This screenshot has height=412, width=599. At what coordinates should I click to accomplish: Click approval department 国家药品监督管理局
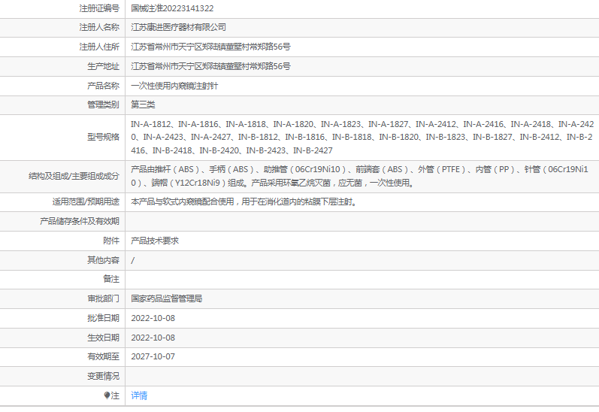coord(167,298)
